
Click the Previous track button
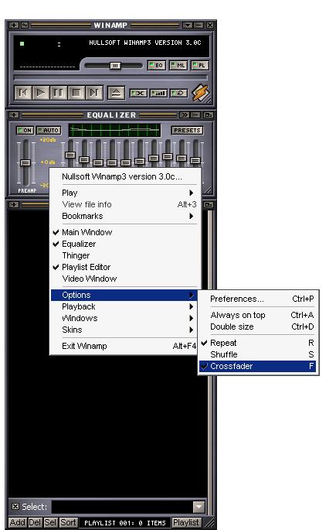pyautogui.click(x=23, y=93)
